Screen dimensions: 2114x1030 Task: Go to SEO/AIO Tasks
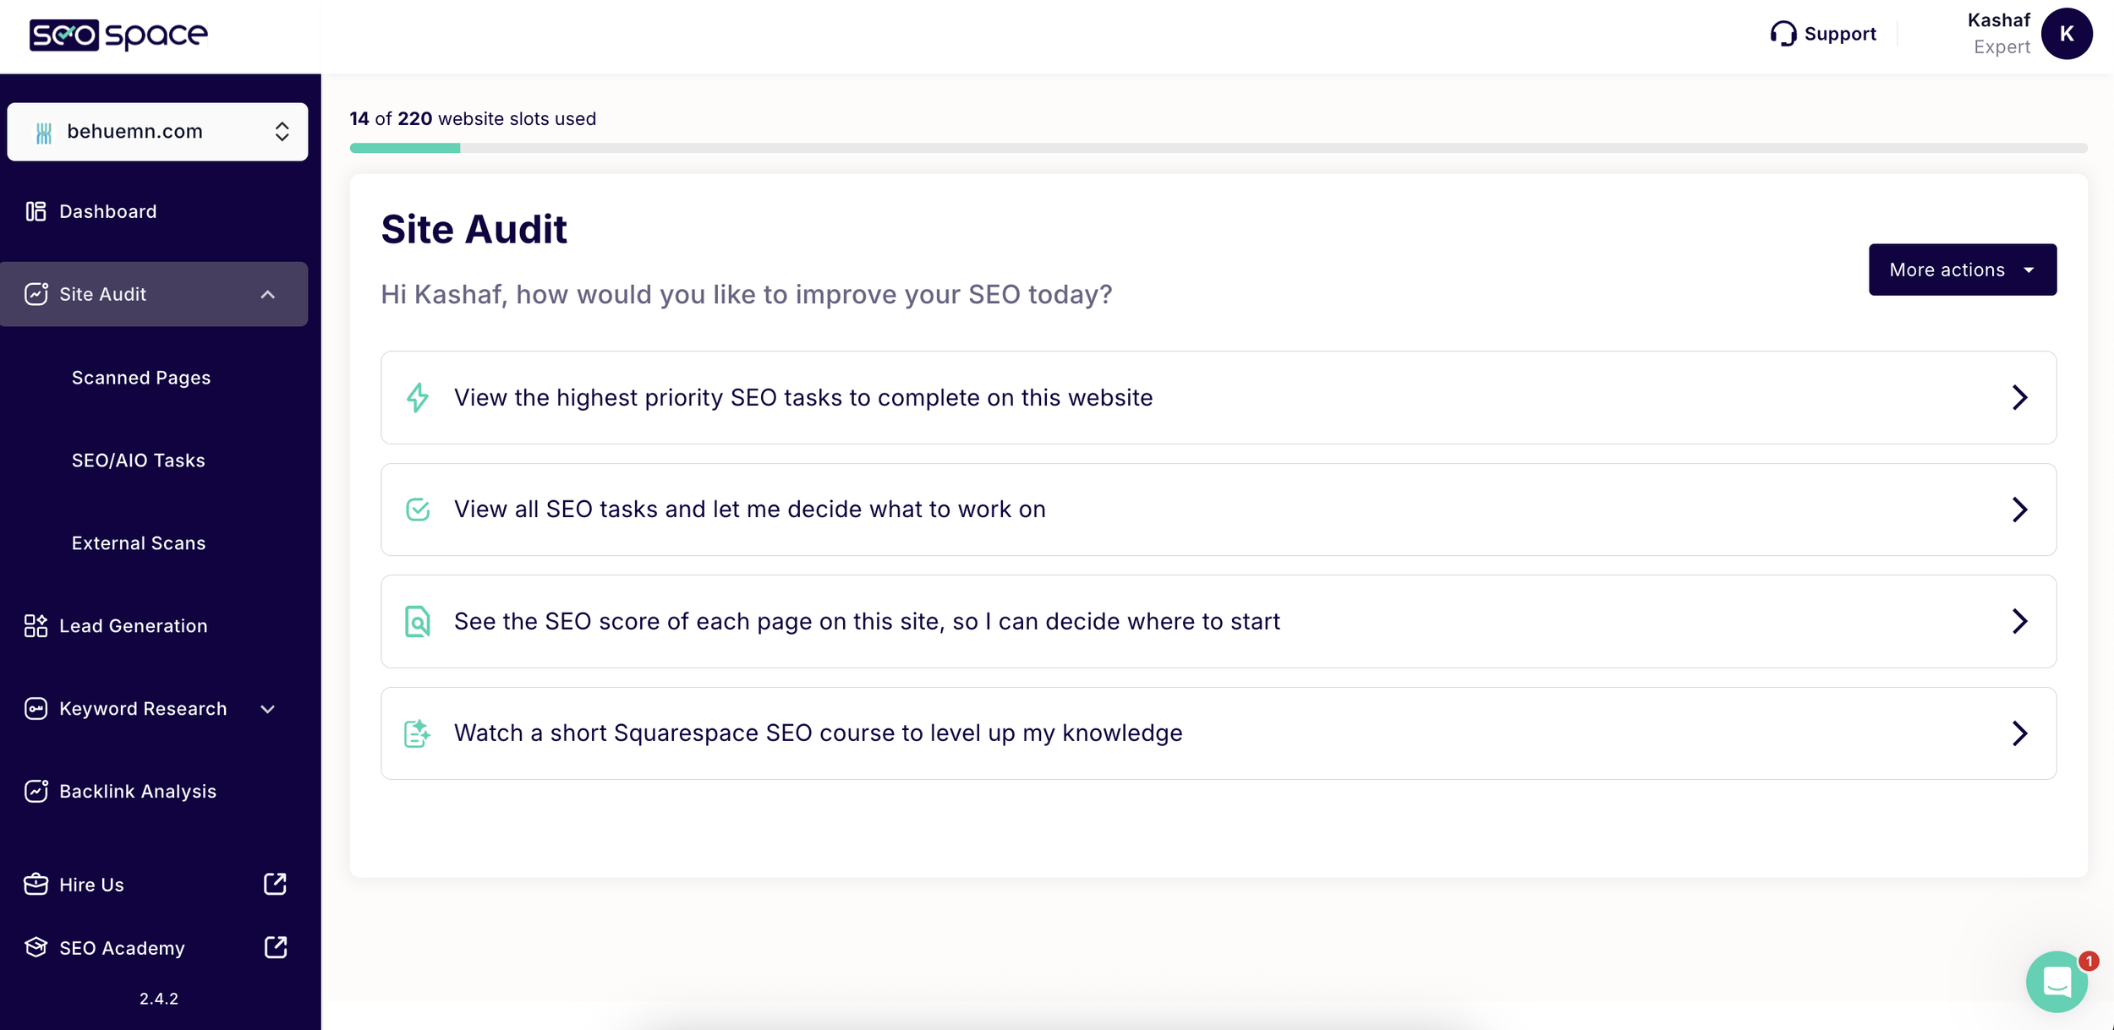pos(139,461)
